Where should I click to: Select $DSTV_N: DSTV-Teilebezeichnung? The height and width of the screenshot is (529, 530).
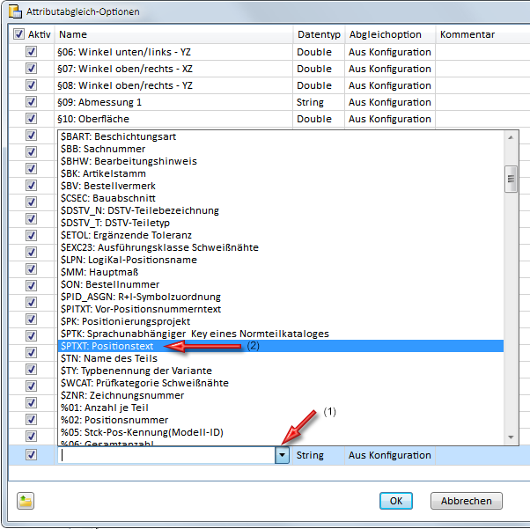pos(281,210)
